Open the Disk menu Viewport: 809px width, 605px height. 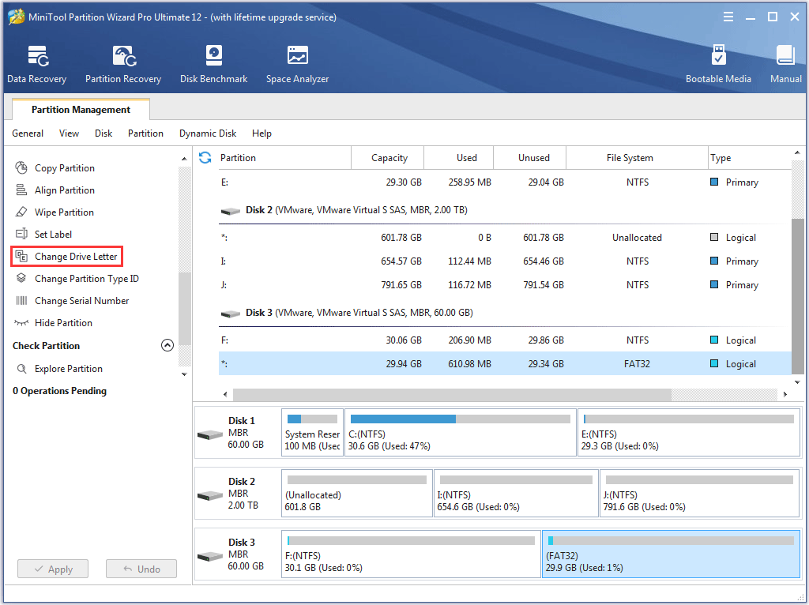point(103,133)
